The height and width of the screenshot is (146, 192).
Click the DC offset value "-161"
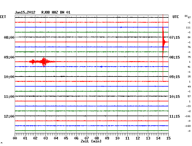point(188,116)
